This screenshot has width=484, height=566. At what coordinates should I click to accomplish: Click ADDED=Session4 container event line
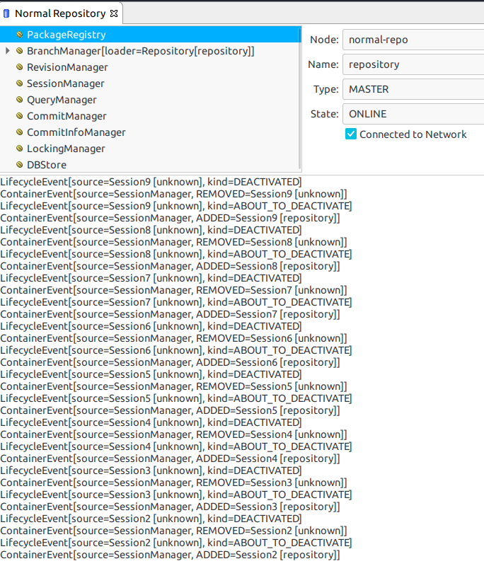(x=170, y=458)
